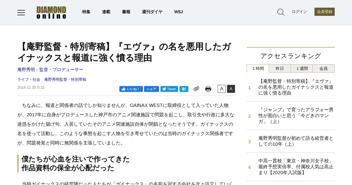
Task: Open the WSJ menu item
Action: click(x=179, y=12)
